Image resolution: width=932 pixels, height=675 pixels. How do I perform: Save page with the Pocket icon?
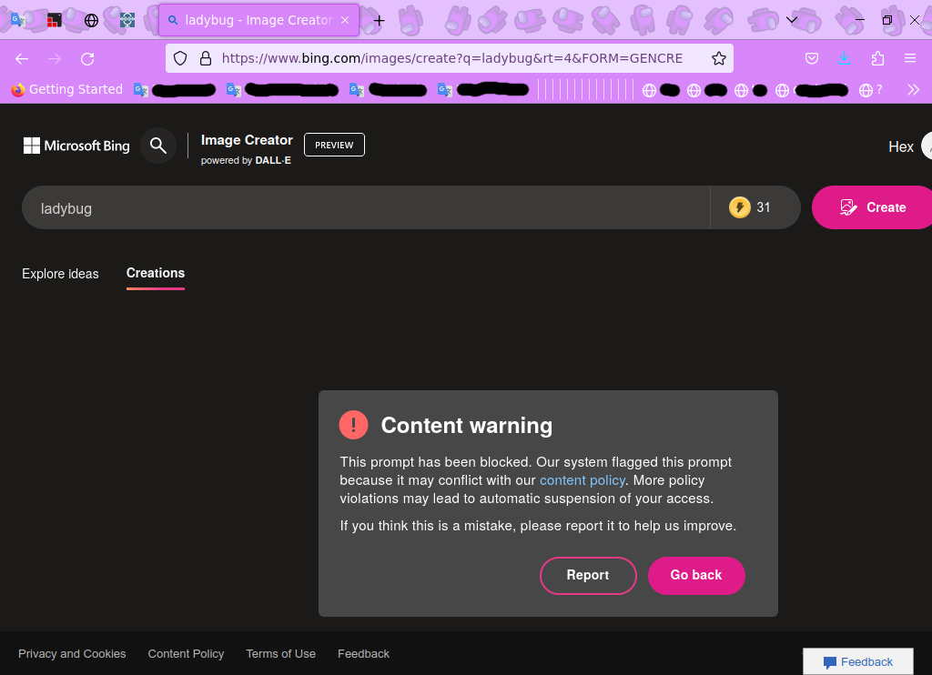pos(811,57)
